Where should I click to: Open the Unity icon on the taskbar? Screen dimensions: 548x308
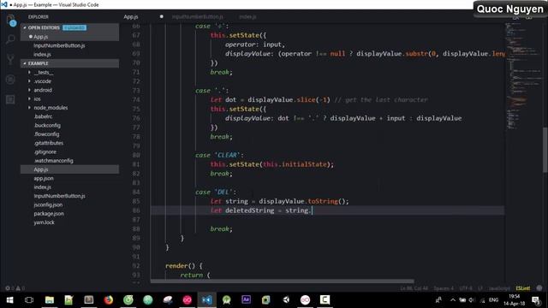(x=286, y=300)
